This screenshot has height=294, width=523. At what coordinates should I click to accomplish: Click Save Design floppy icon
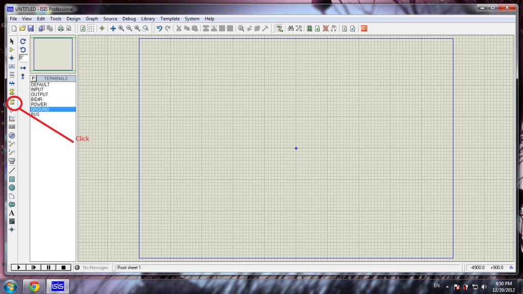pos(31,29)
